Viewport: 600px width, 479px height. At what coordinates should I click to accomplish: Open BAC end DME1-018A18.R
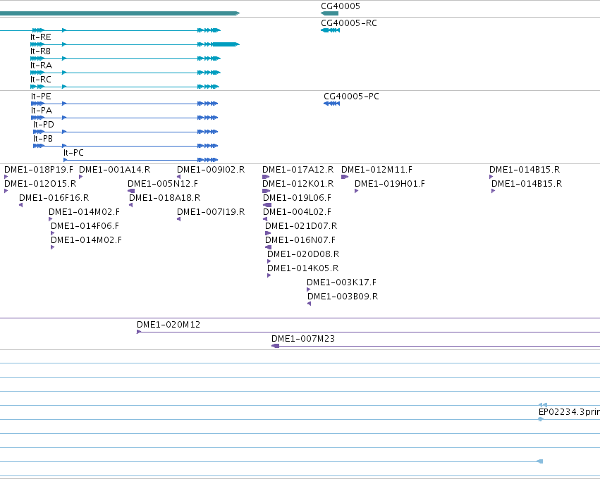tap(164, 198)
